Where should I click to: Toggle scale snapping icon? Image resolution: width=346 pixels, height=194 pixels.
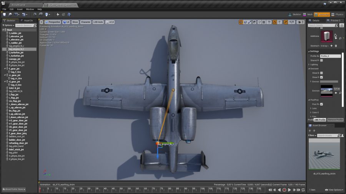coord(286,22)
